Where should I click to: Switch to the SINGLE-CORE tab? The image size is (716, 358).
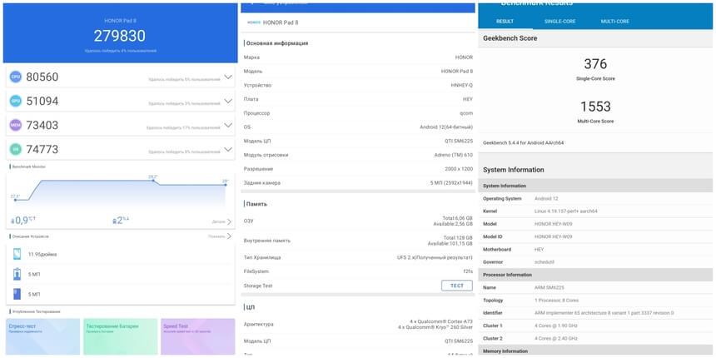559,21
